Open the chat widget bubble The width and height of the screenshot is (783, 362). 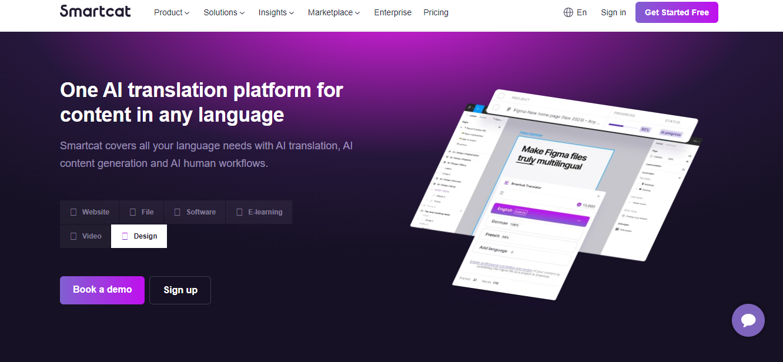click(748, 320)
